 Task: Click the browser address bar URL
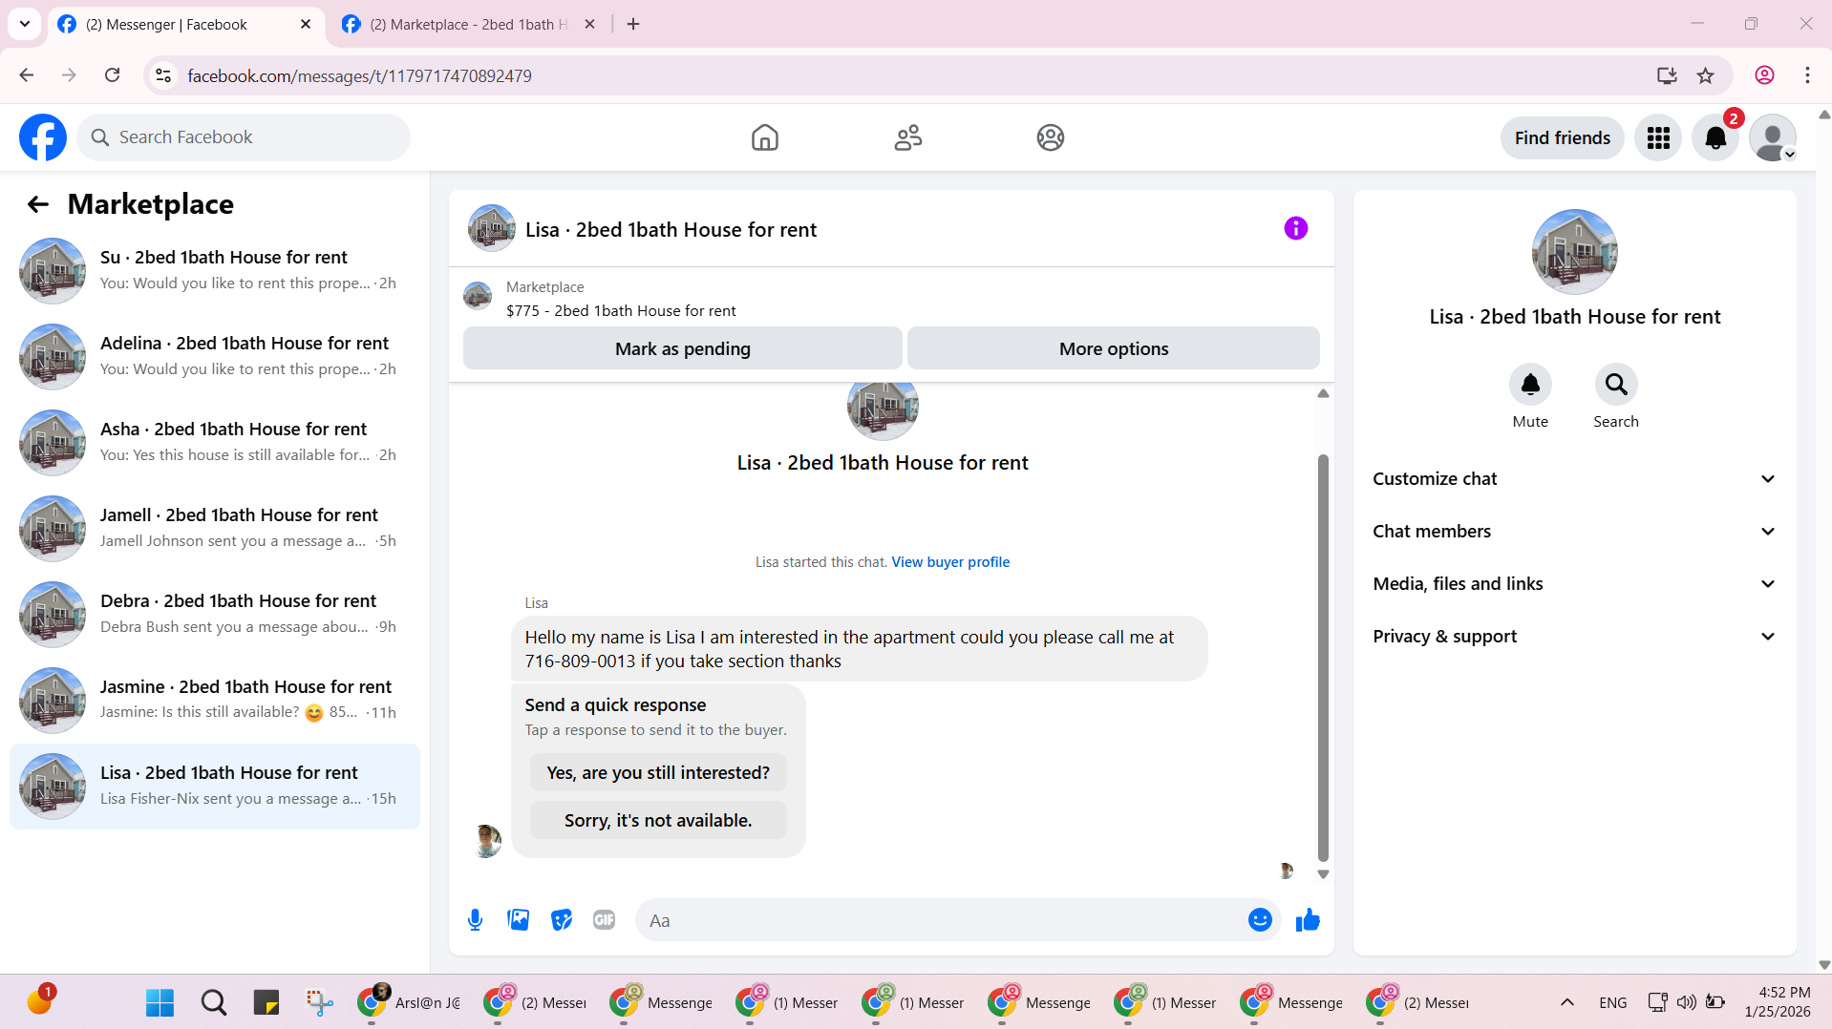pyautogui.click(x=359, y=75)
